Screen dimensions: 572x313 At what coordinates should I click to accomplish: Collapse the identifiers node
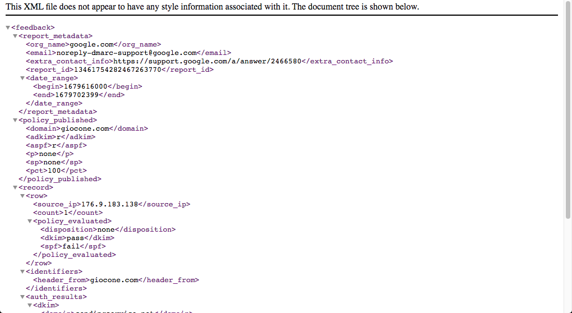point(22,271)
